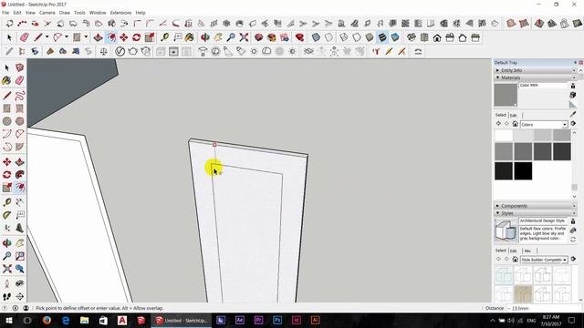Open the File menu
584x328 pixels.
(5, 13)
